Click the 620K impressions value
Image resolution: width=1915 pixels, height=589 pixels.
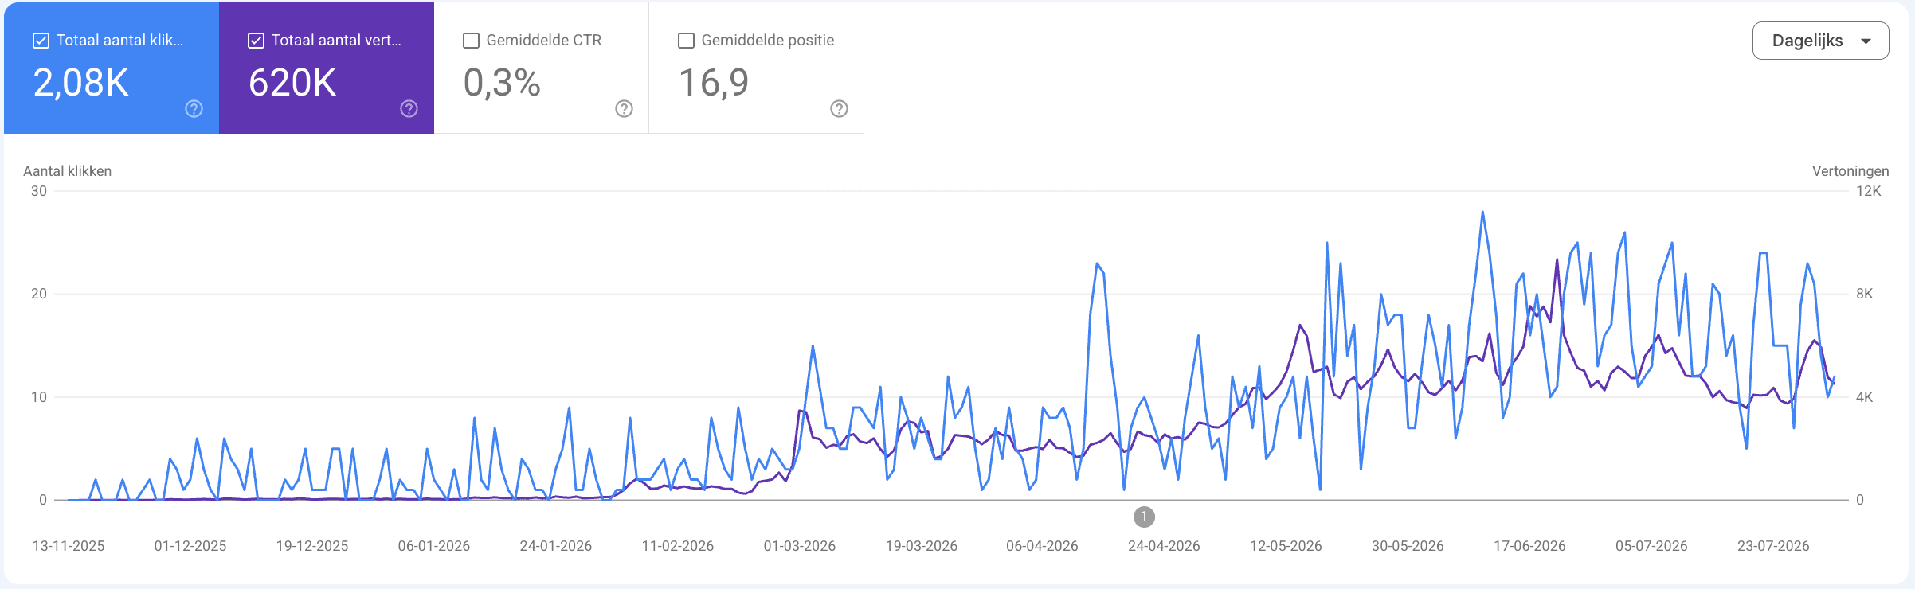292,83
